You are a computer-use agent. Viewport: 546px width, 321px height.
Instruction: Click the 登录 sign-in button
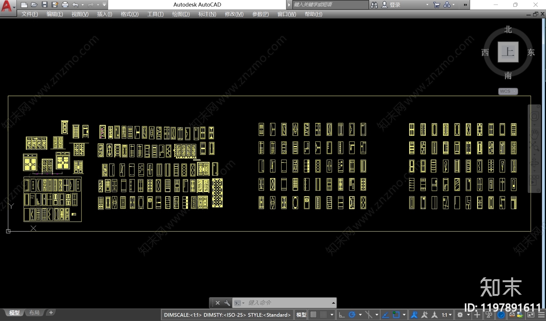(x=391, y=5)
